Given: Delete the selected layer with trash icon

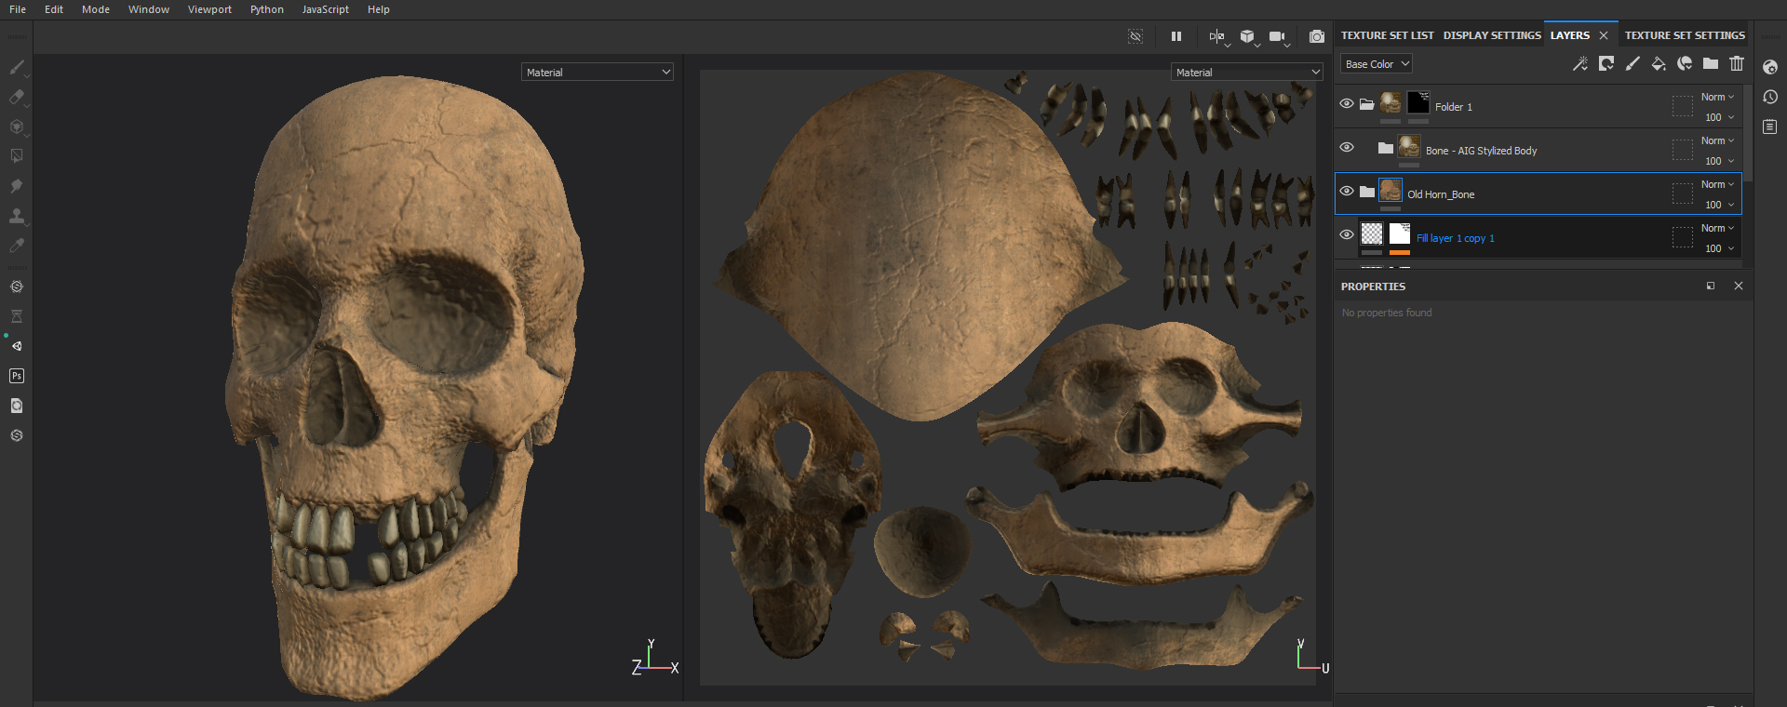Looking at the screenshot, I should [x=1737, y=63].
